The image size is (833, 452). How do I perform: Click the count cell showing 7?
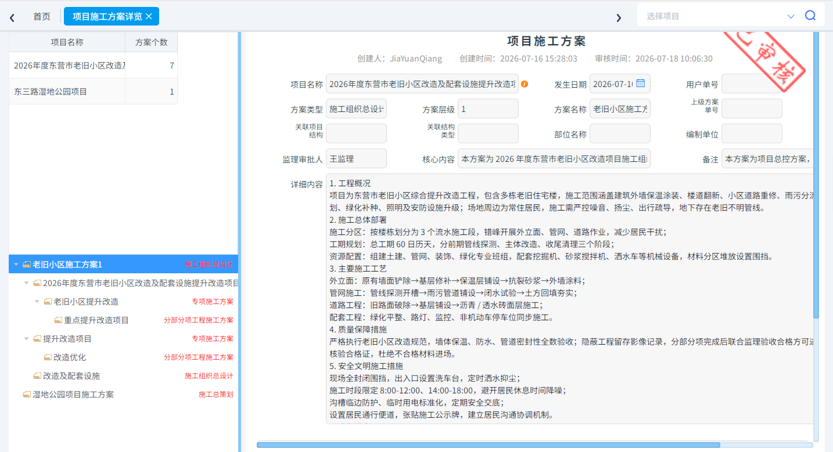[x=151, y=66]
